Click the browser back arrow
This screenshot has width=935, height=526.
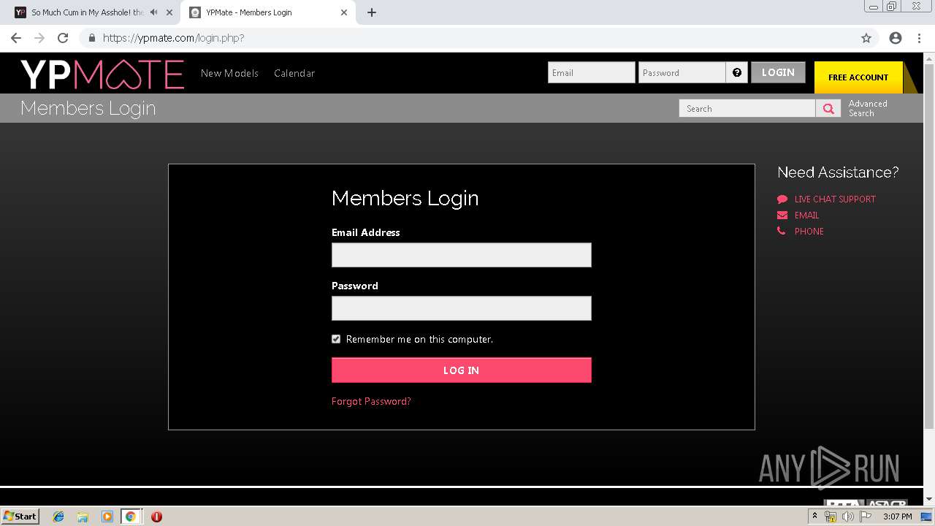pyautogui.click(x=16, y=38)
